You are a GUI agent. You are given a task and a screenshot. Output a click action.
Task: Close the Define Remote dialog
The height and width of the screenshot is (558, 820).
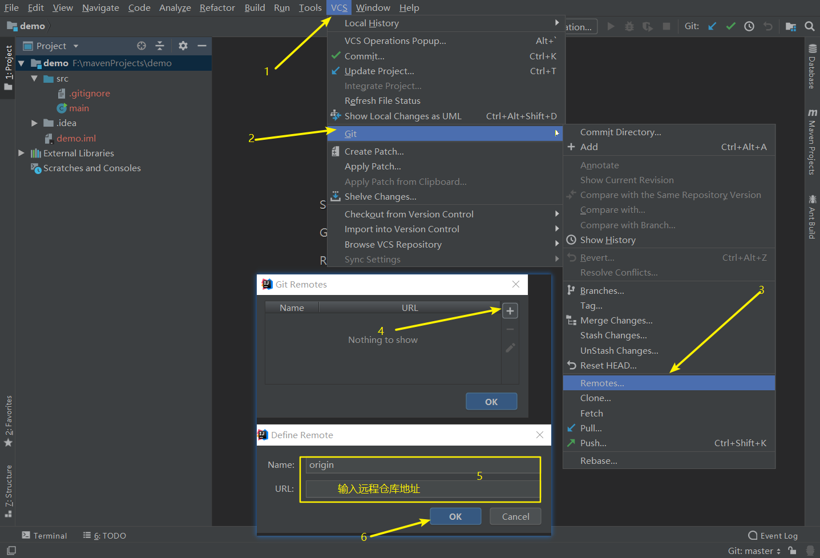coord(540,435)
